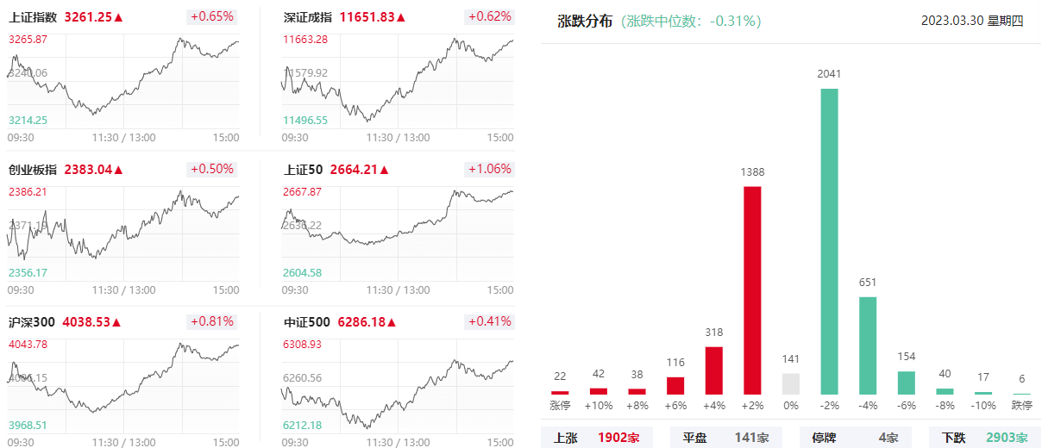Image resolution: width=1042 pixels, height=448 pixels.
Task: Click the +1.06% change badge
Action: [x=489, y=169]
